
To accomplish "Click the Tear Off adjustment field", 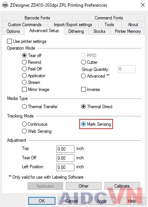I will point(65,158).
